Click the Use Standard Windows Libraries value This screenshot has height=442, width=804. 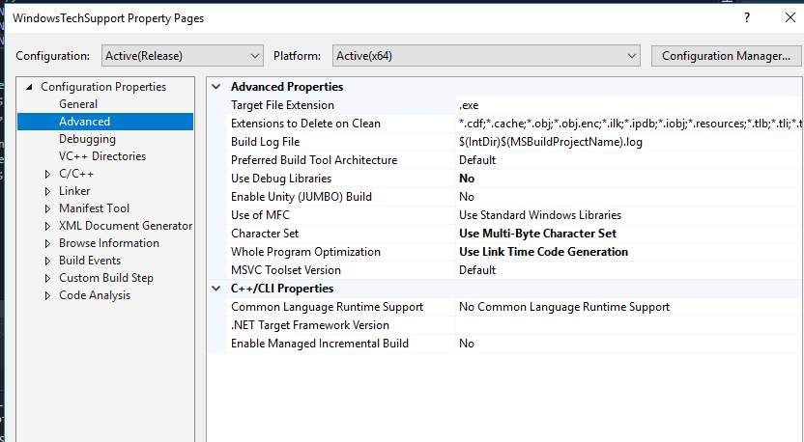[540, 215]
